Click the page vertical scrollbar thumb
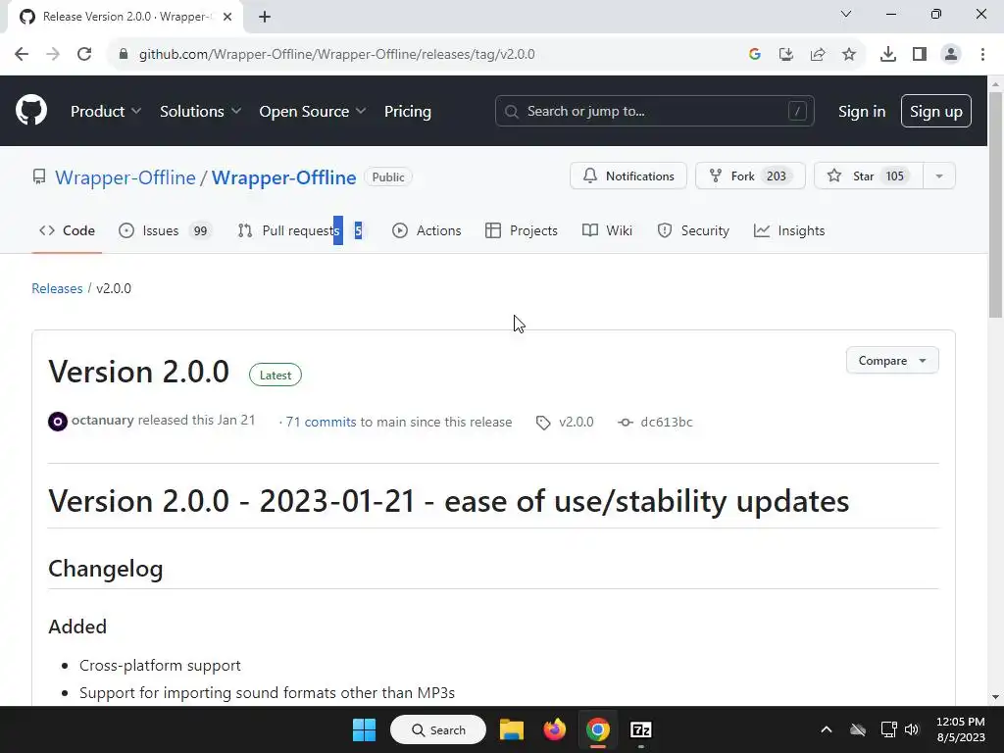Screen dimensions: 1004x753 pos(995,205)
